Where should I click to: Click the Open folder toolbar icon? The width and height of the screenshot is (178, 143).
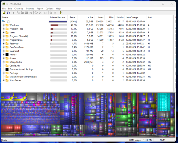(4, 13)
